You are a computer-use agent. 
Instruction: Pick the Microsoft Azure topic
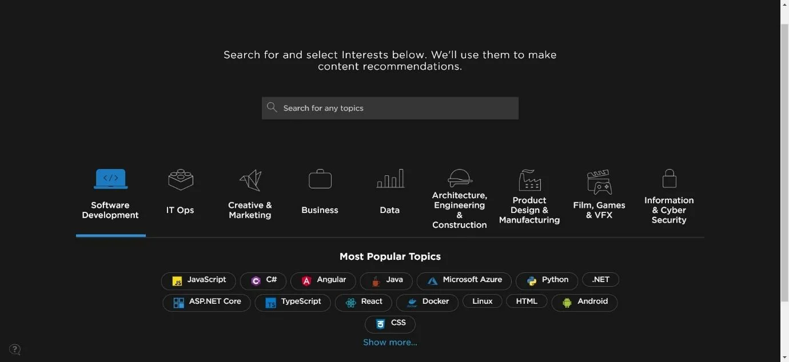coord(464,281)
